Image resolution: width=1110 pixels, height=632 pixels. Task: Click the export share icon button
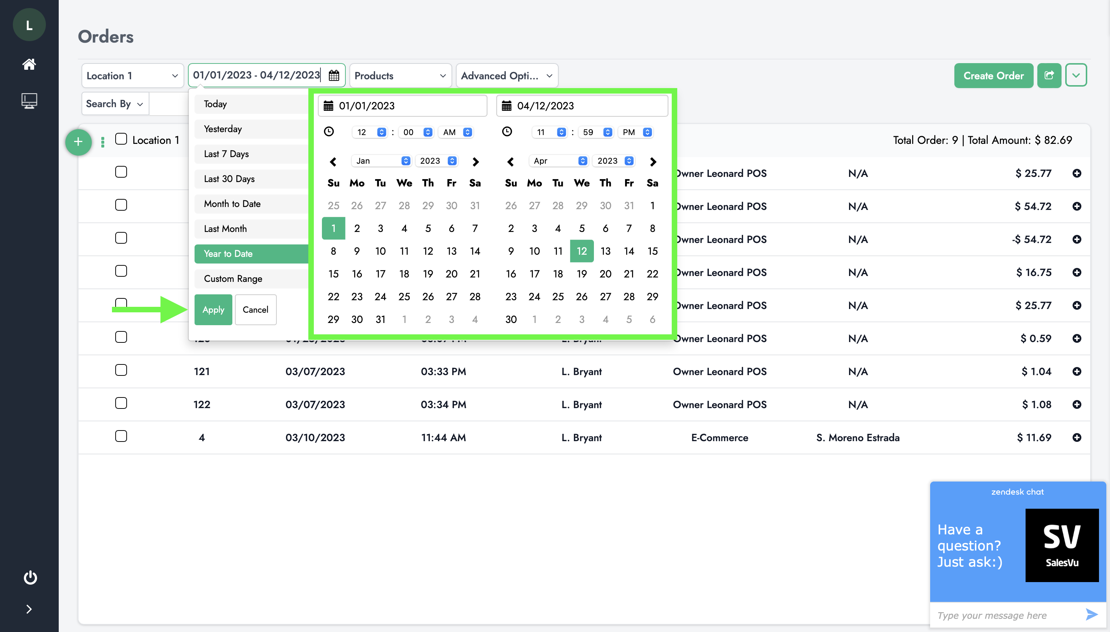1049,76
